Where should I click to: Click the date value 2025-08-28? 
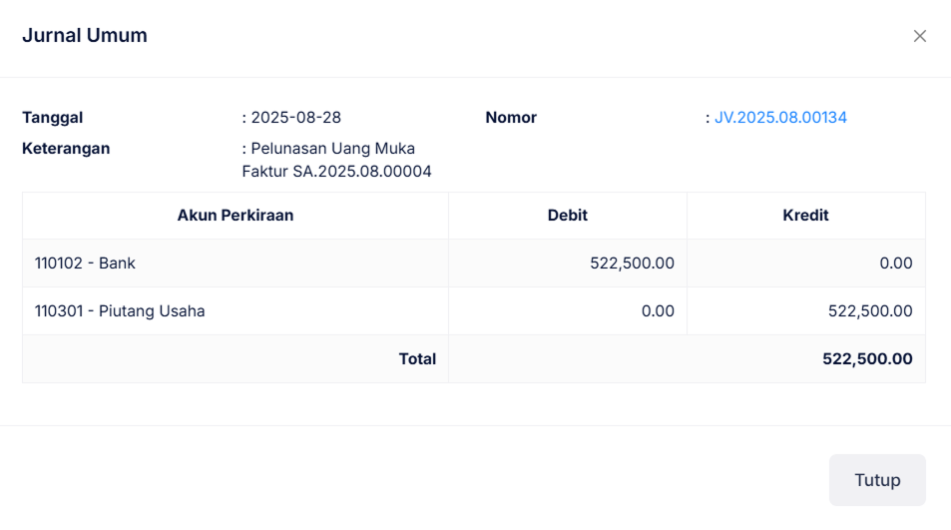click(x=295, y=118)
